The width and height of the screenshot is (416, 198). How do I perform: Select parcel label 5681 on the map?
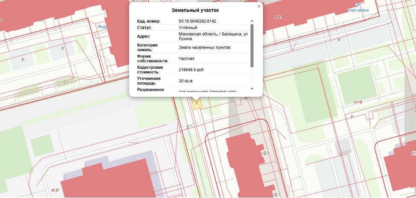click(278, 17)
